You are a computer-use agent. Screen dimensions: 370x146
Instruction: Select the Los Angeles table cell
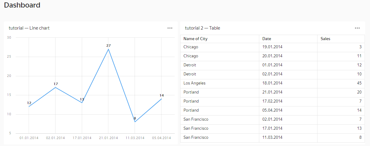(x=195, y=83)
